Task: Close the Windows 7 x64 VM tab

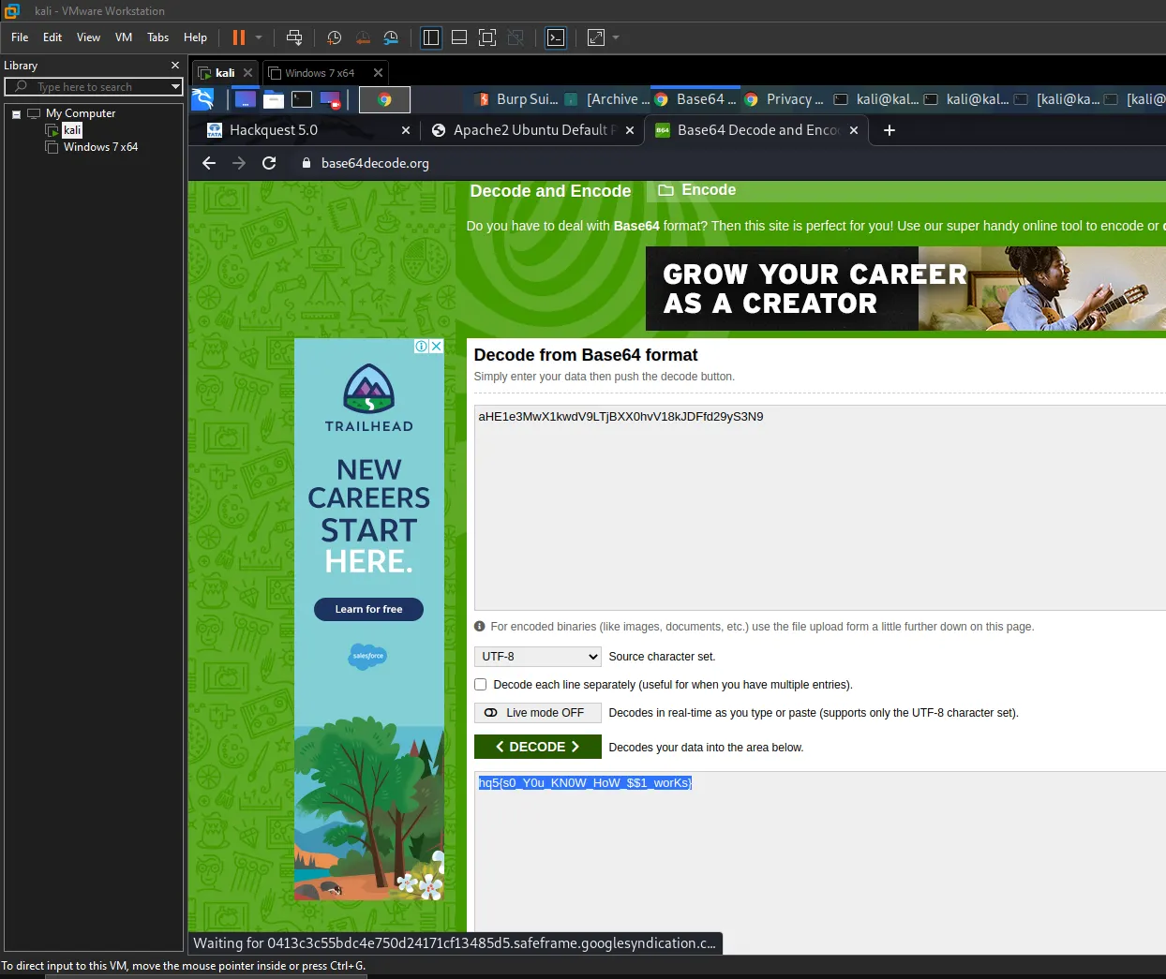Action: pos(378,73)
